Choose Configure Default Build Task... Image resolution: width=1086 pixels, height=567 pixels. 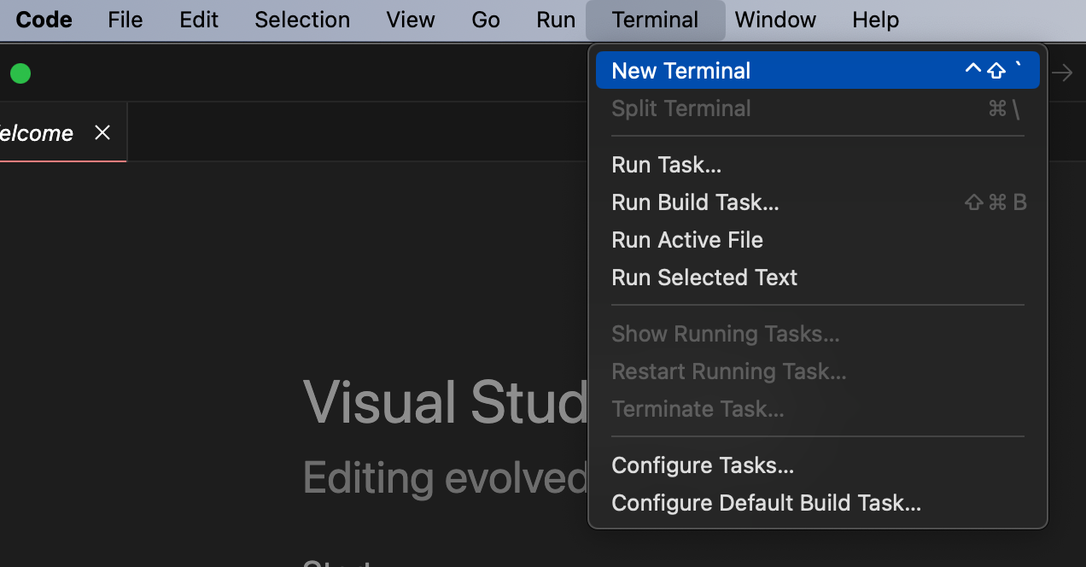click(x=766, y=503)
